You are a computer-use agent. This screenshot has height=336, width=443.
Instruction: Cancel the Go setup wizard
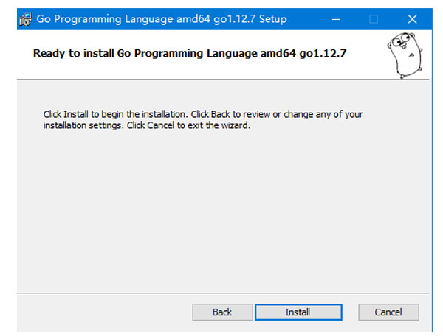[x=388, y=312]
